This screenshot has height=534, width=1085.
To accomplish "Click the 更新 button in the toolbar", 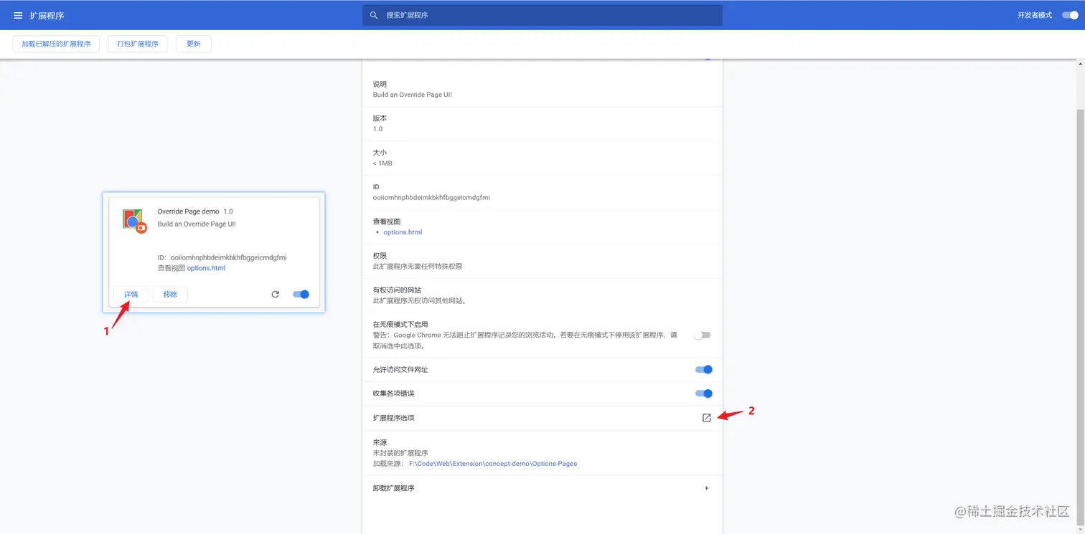I will point(193,44).
